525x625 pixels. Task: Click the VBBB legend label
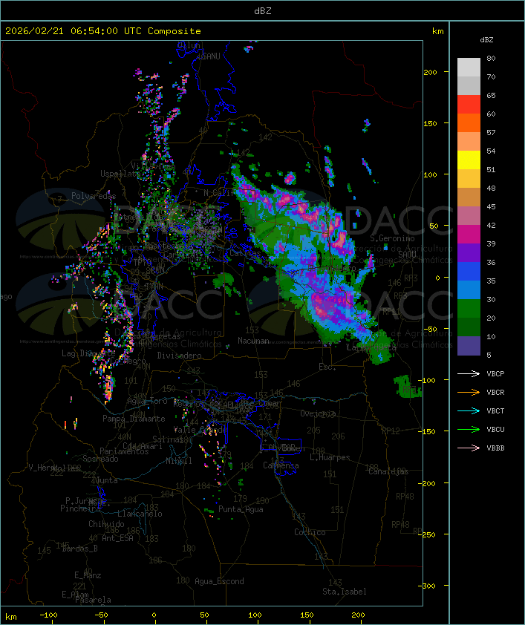(x=495, y=448)
